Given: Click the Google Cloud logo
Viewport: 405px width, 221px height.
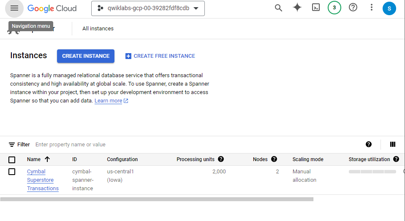Looking at the screenshot, I should pyautogui.click(x=52, y=8).
